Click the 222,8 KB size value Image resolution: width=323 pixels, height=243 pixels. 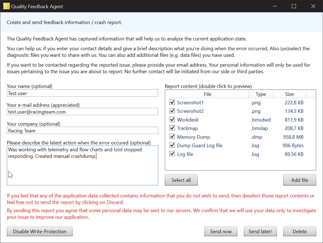point(294,102)
